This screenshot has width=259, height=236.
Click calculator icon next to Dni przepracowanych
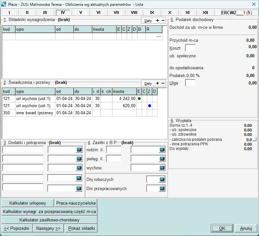point(162,188)
